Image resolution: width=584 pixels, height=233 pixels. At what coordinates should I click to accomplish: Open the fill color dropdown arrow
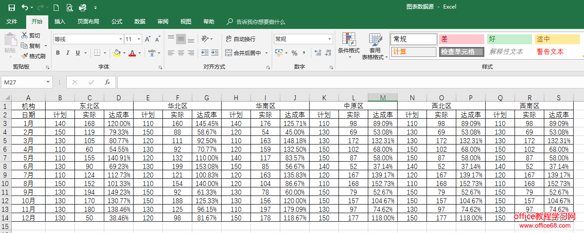click(124, 53)
